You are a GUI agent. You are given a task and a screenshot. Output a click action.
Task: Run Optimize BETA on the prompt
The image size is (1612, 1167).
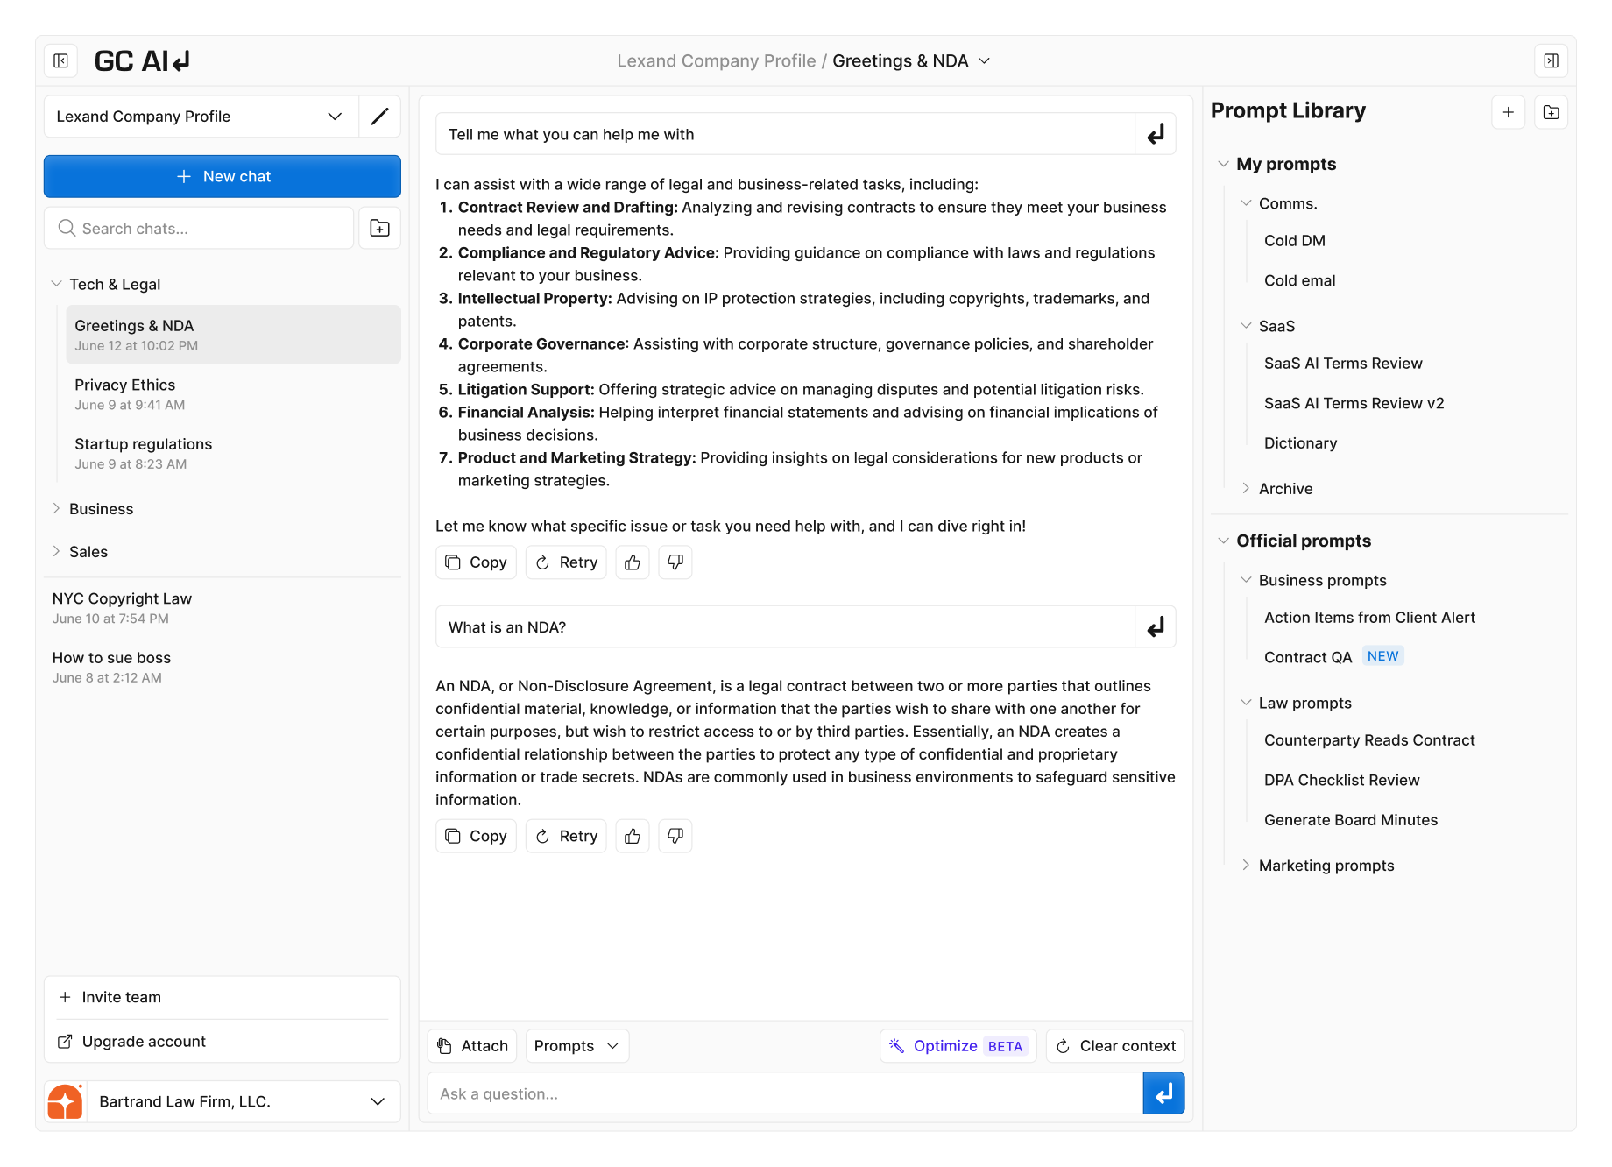coord(958,1046)
